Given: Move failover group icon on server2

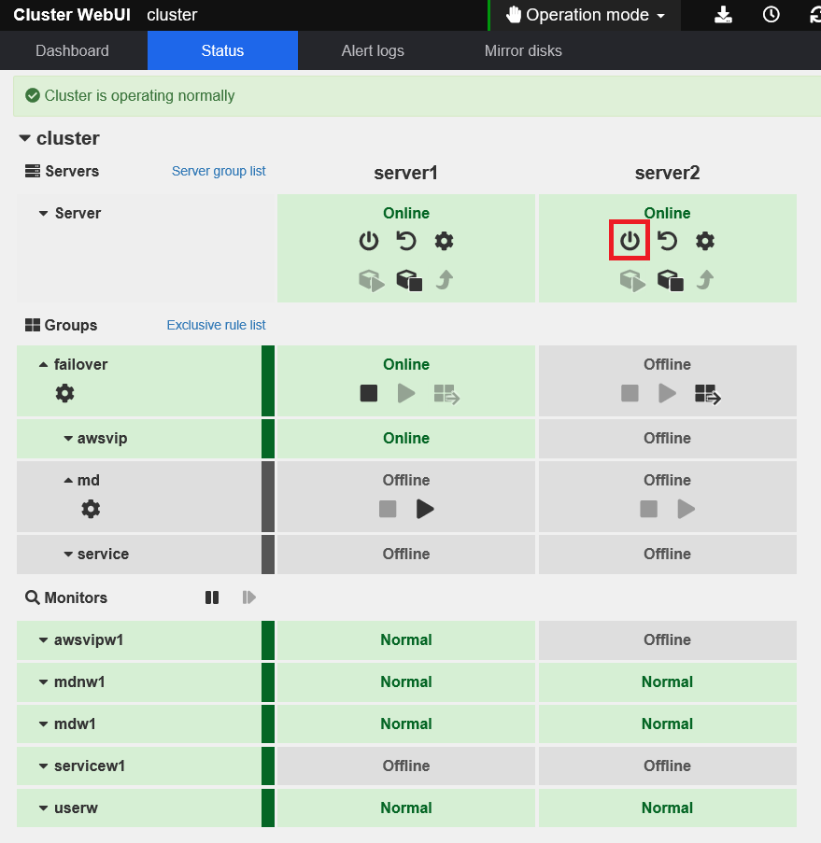Looking at the screenshot, I should [x=707, y=394].
